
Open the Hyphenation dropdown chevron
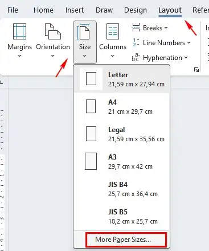(x=186, y=57)
